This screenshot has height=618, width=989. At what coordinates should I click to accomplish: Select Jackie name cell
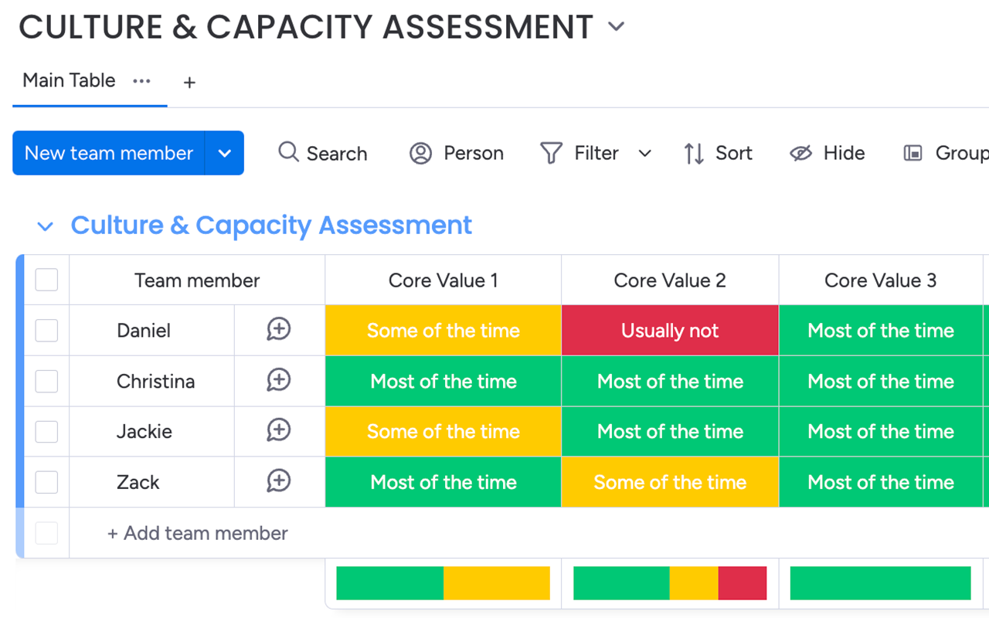pyautogui.click(x=144, y=431)
